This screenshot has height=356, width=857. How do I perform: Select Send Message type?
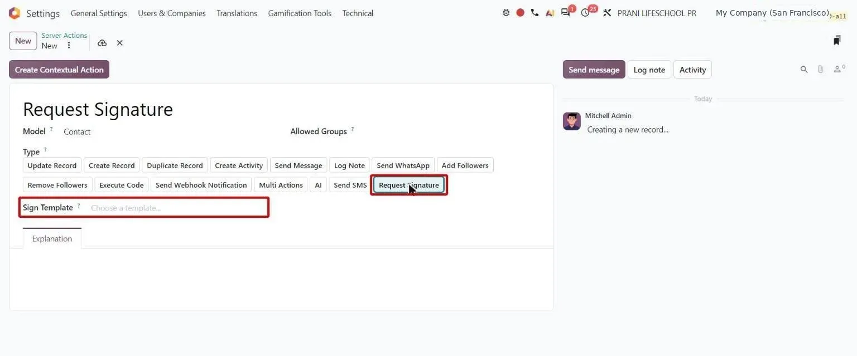pyautogui.click(x=298, y=165)
